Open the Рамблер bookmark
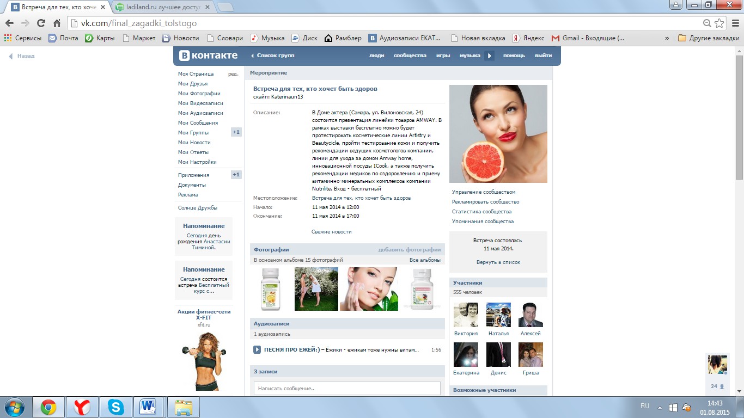Viewport: 744px width, 418px height. tap(343, 38)
